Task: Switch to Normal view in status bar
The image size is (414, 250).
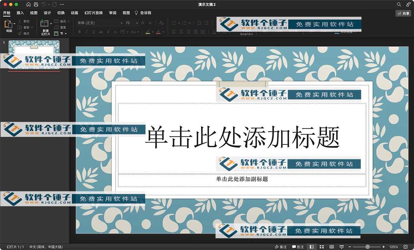Action: point(312,247)
